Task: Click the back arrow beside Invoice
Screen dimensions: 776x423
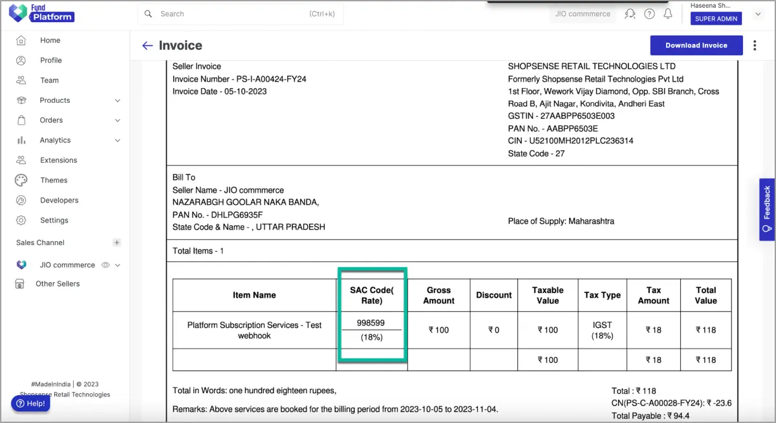Action: click(x=147, y=45)
